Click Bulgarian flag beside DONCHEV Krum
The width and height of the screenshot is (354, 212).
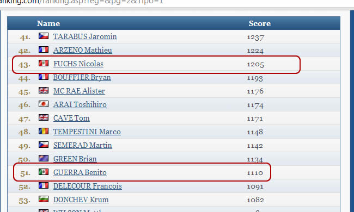[44, 199]
